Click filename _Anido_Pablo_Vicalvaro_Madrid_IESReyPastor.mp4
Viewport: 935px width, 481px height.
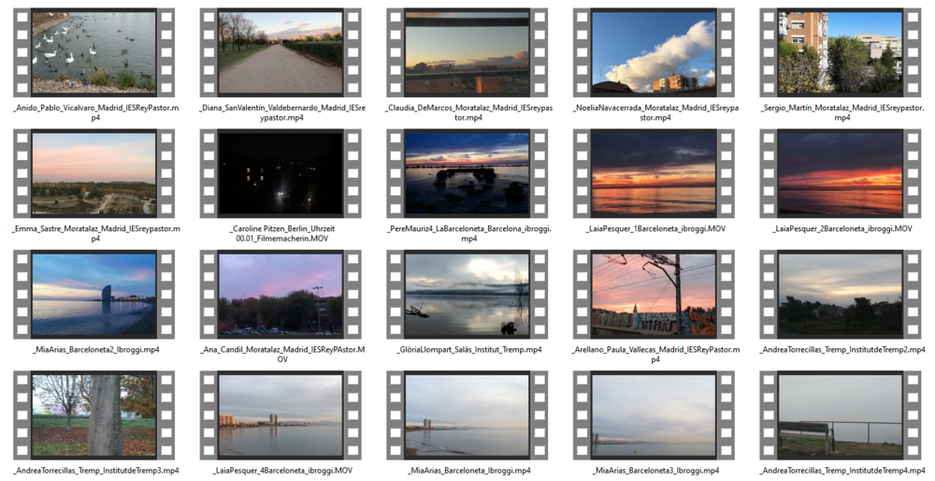pyautogui.click(x=95, y=113)
